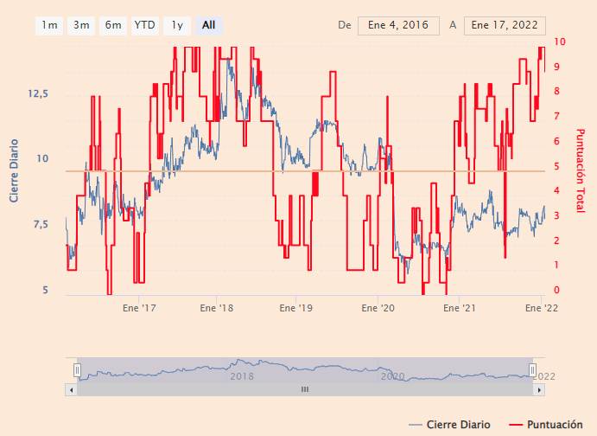The image size is (597, 436).
Task: Grab the right navigator range handle
Action: click(x=533, y=370)
